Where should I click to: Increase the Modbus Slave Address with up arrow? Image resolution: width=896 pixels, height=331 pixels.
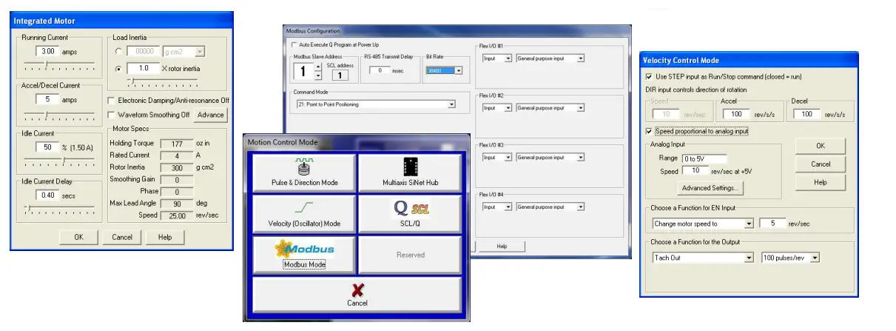click(x=318, y=67)
